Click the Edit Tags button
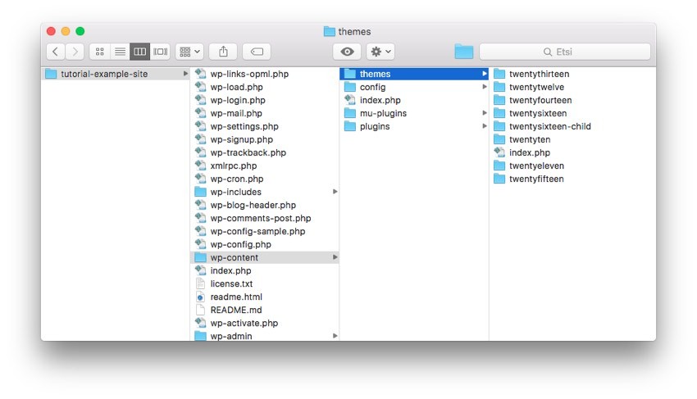697x399 pixels. click(257, 52)
